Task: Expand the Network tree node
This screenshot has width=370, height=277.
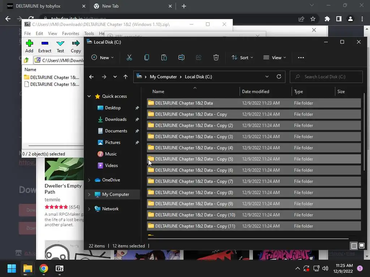Action: click(x=89, y=209)
